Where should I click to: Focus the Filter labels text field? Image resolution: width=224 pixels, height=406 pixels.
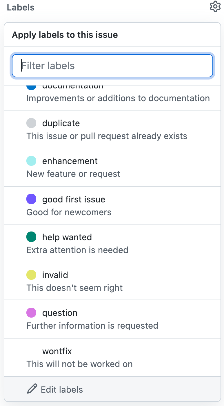point(112,66)
